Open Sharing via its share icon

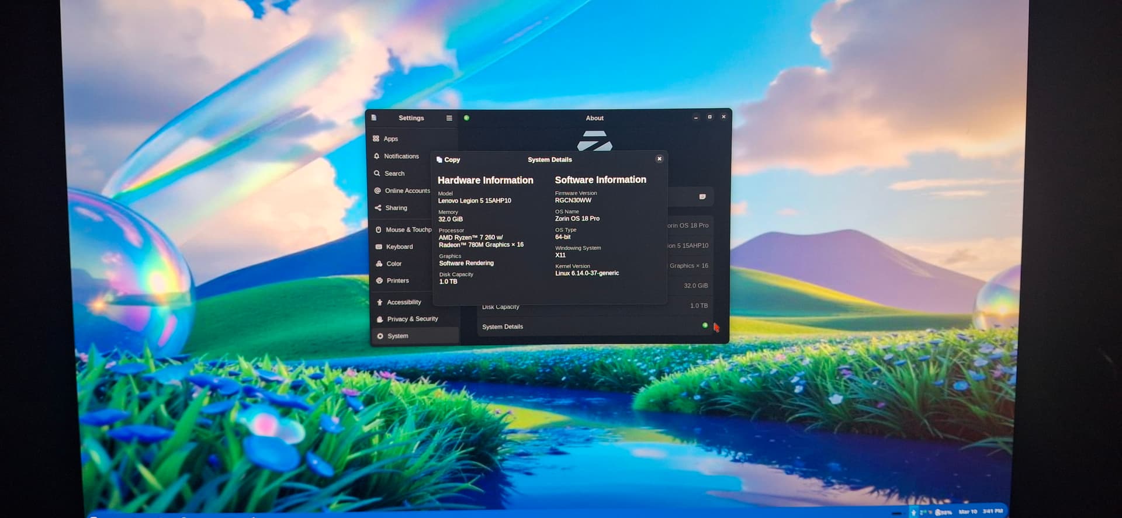(x=378, y=208)
